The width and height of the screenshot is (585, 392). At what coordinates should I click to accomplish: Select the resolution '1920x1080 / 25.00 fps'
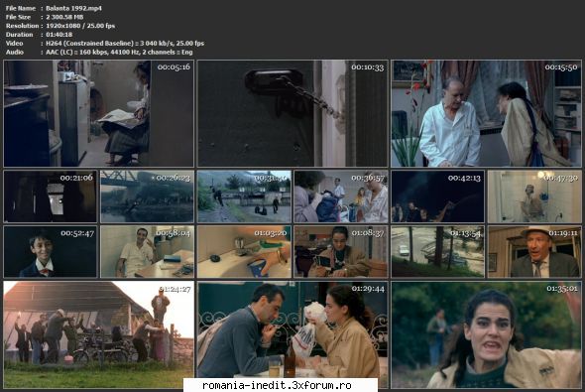(80, 26)
